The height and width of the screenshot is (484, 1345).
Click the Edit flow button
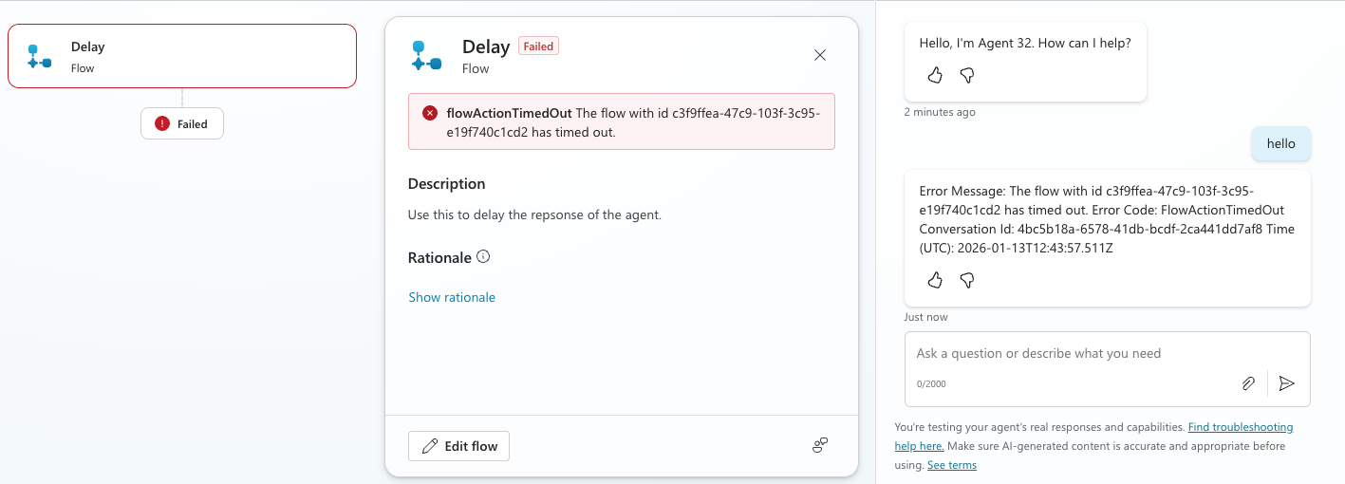458,446
